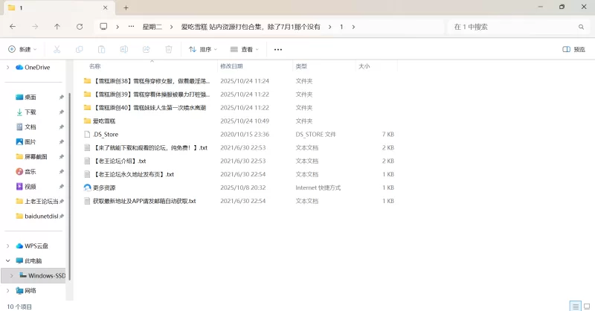Click the 在 1 中搜索 search box

(x=513, y=26)
